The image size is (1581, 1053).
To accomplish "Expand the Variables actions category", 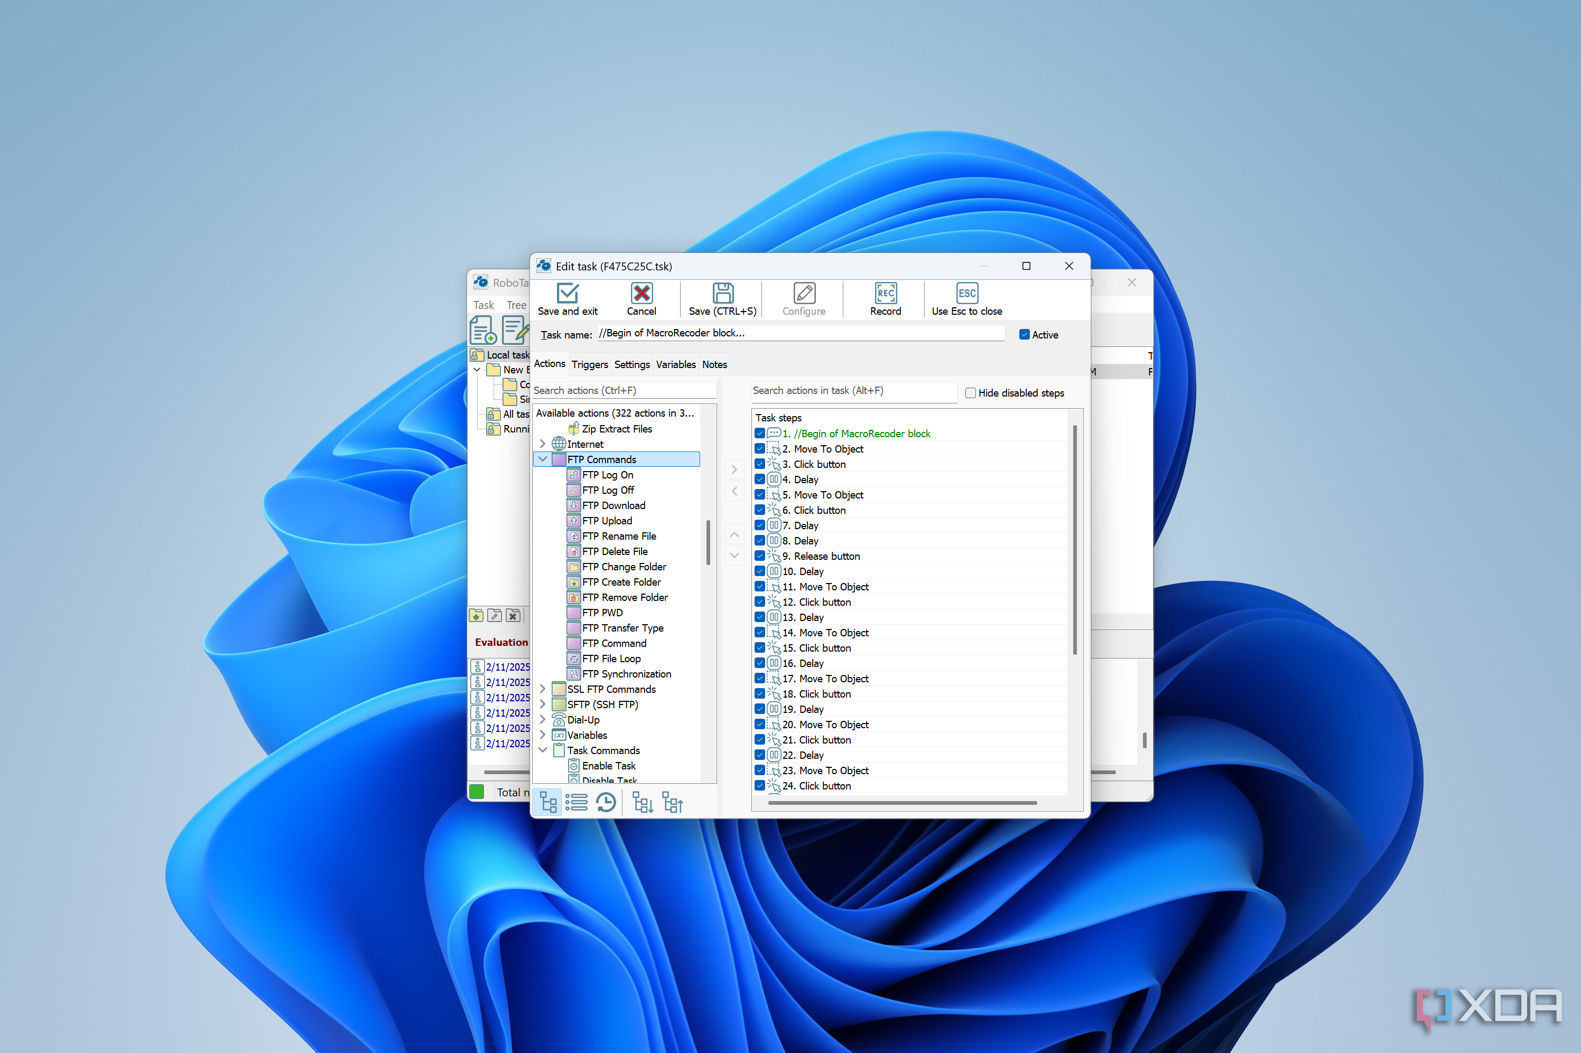I will (542, 735).
